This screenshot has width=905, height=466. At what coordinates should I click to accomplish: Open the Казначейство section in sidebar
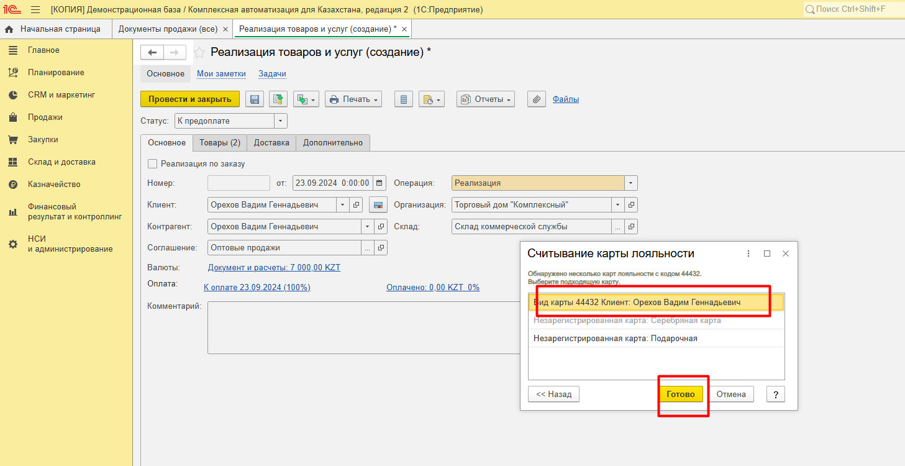pos(54,185)
